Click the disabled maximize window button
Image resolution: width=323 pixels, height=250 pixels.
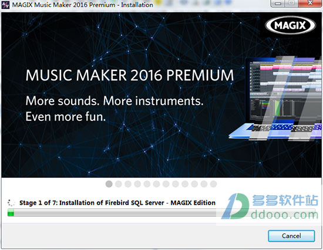tap(291, 4)
